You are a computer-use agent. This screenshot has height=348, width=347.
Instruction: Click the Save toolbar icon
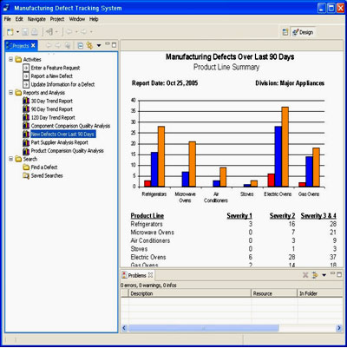pos(25,32)
